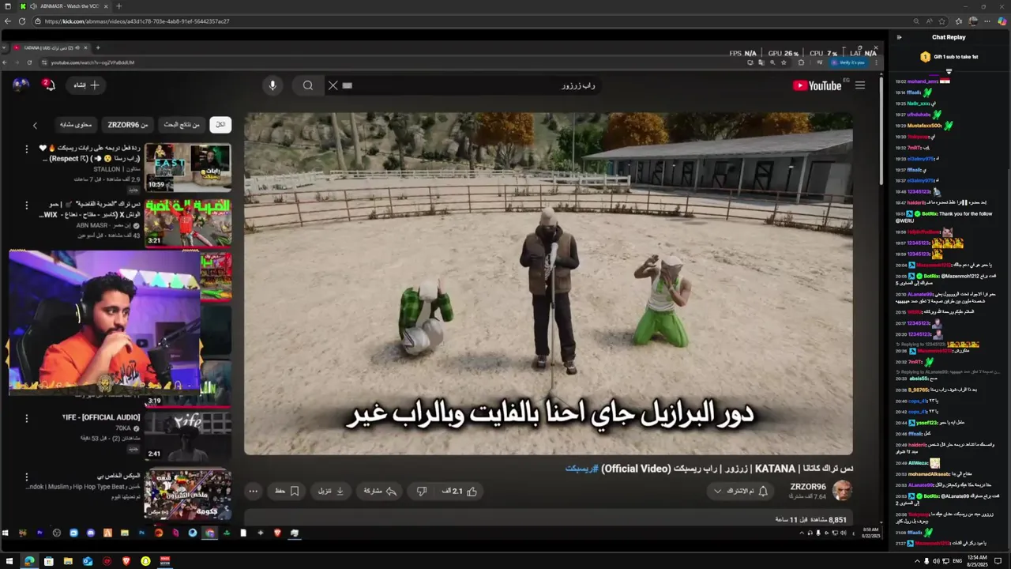
Task: Open options for the STALLON reaction video
Action: 26,149
